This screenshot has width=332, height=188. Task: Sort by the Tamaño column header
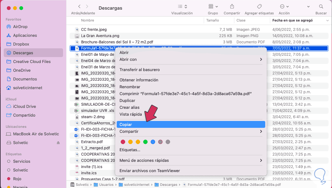pyautogui.click(x=212, y=20)
